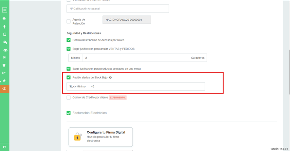Open the hamburger menu icon in sidebar

5,10
